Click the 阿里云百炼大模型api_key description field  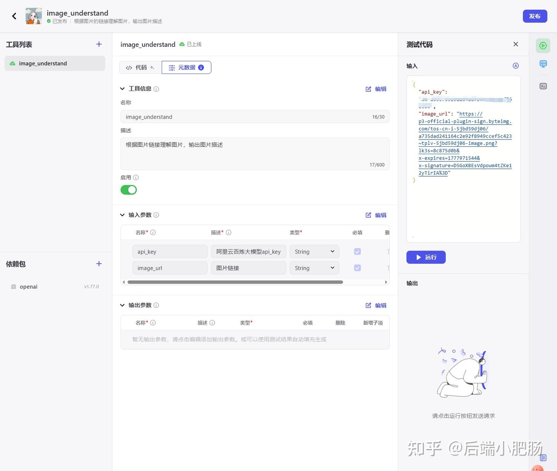point(248,251)
